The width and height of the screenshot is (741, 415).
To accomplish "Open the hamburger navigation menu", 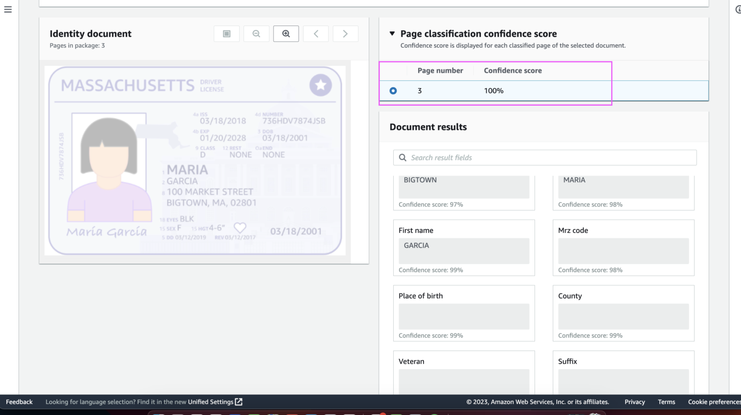I will tap(8, 10).
